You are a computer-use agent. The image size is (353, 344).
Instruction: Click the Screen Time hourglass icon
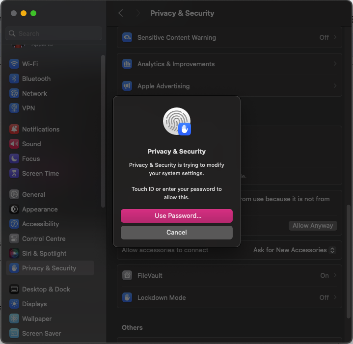tap(14, 173)
